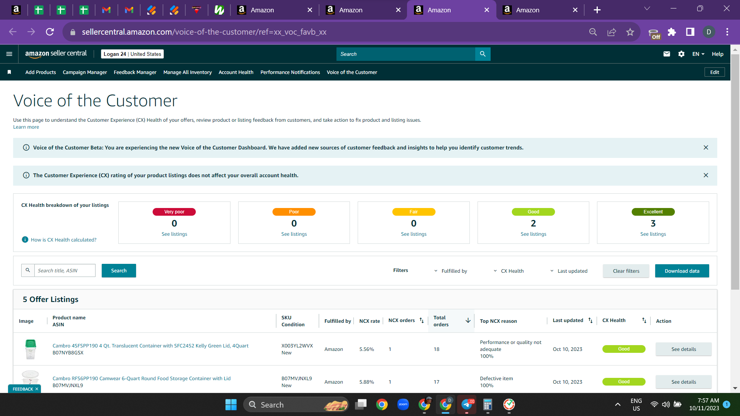
Task: Open the Seller Central hamburger menu
Action: 9,54
